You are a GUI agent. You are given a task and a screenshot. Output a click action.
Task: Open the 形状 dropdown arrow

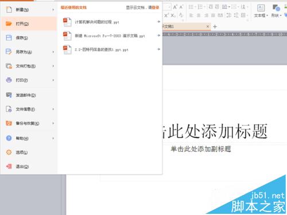pos(281,15)
